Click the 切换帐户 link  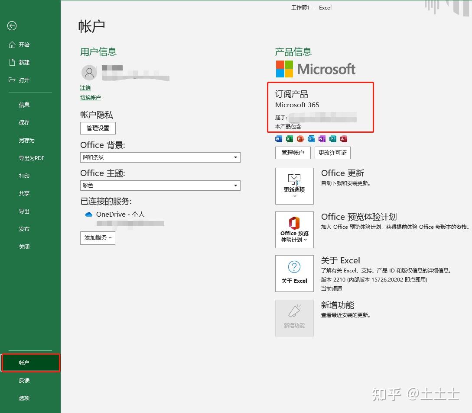(90, 98)
